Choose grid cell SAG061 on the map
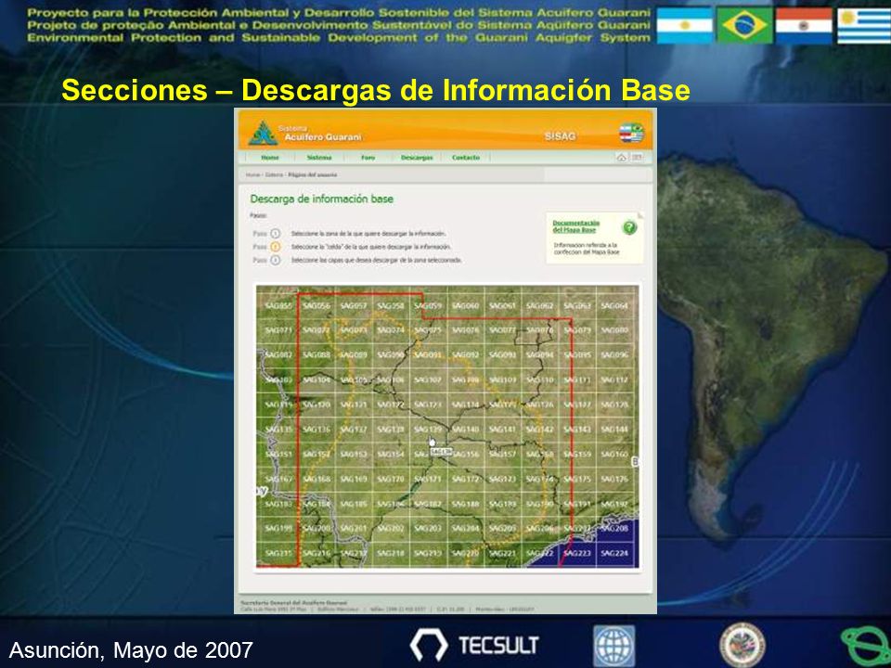 click(503, 305)
